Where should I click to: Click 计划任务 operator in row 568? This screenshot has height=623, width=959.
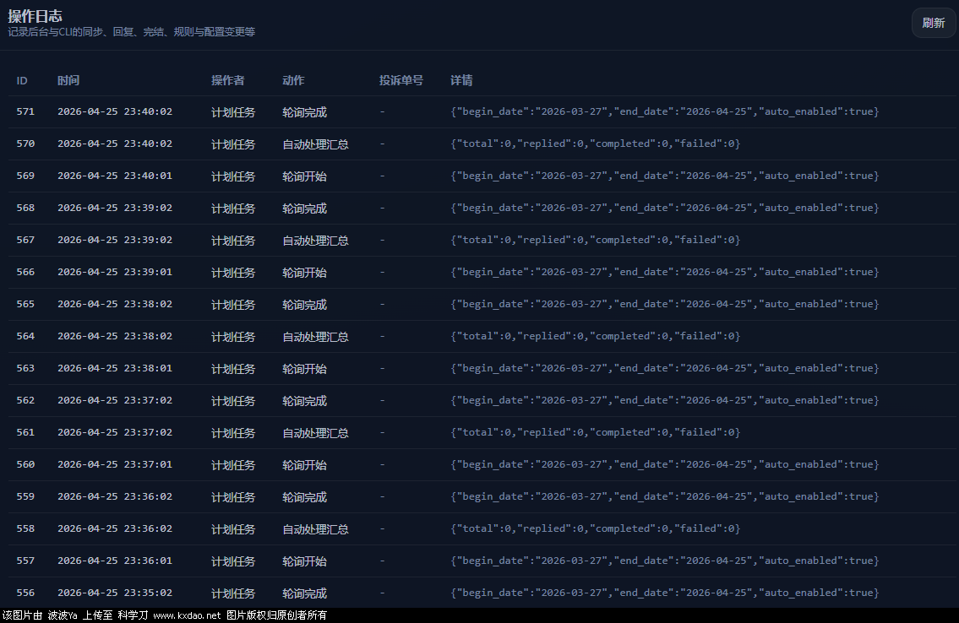(233, 209)
